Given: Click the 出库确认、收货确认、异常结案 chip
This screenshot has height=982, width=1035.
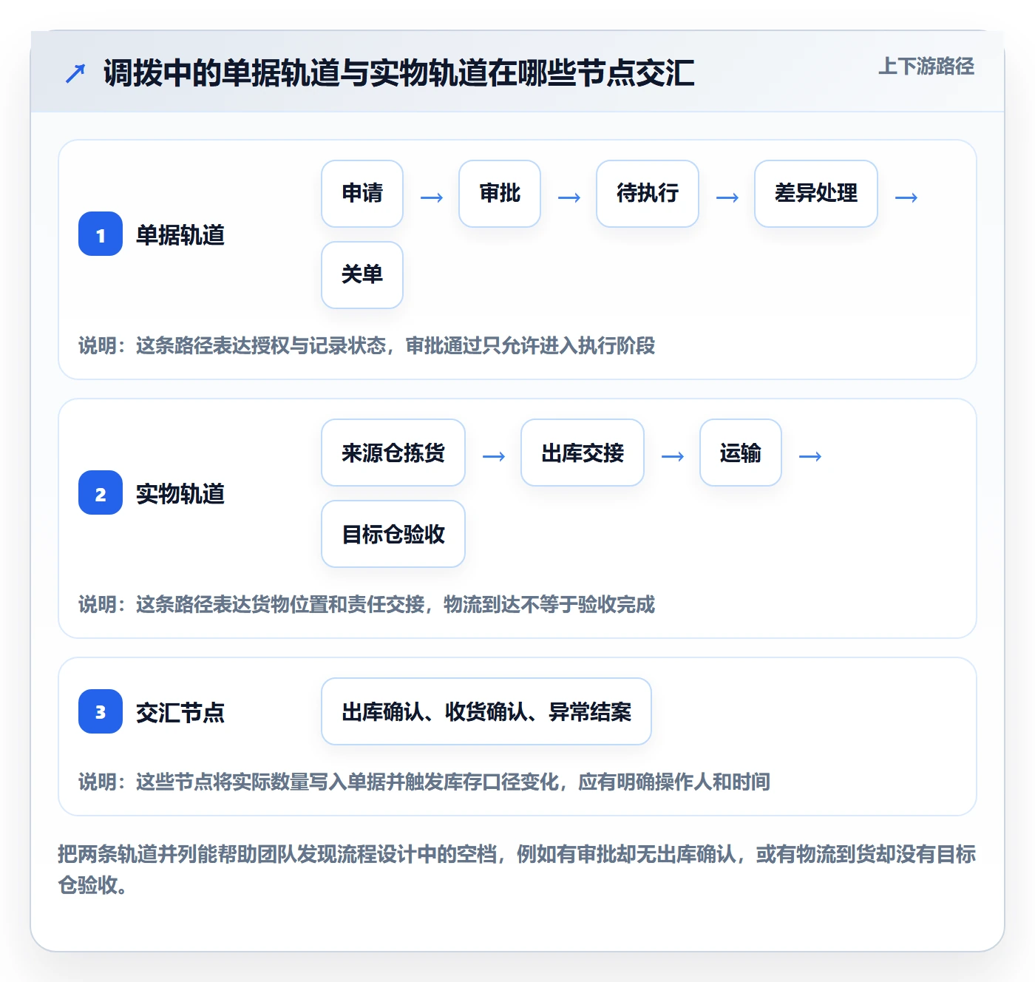Looking at the screenshot, I should (x=486, y=711).
